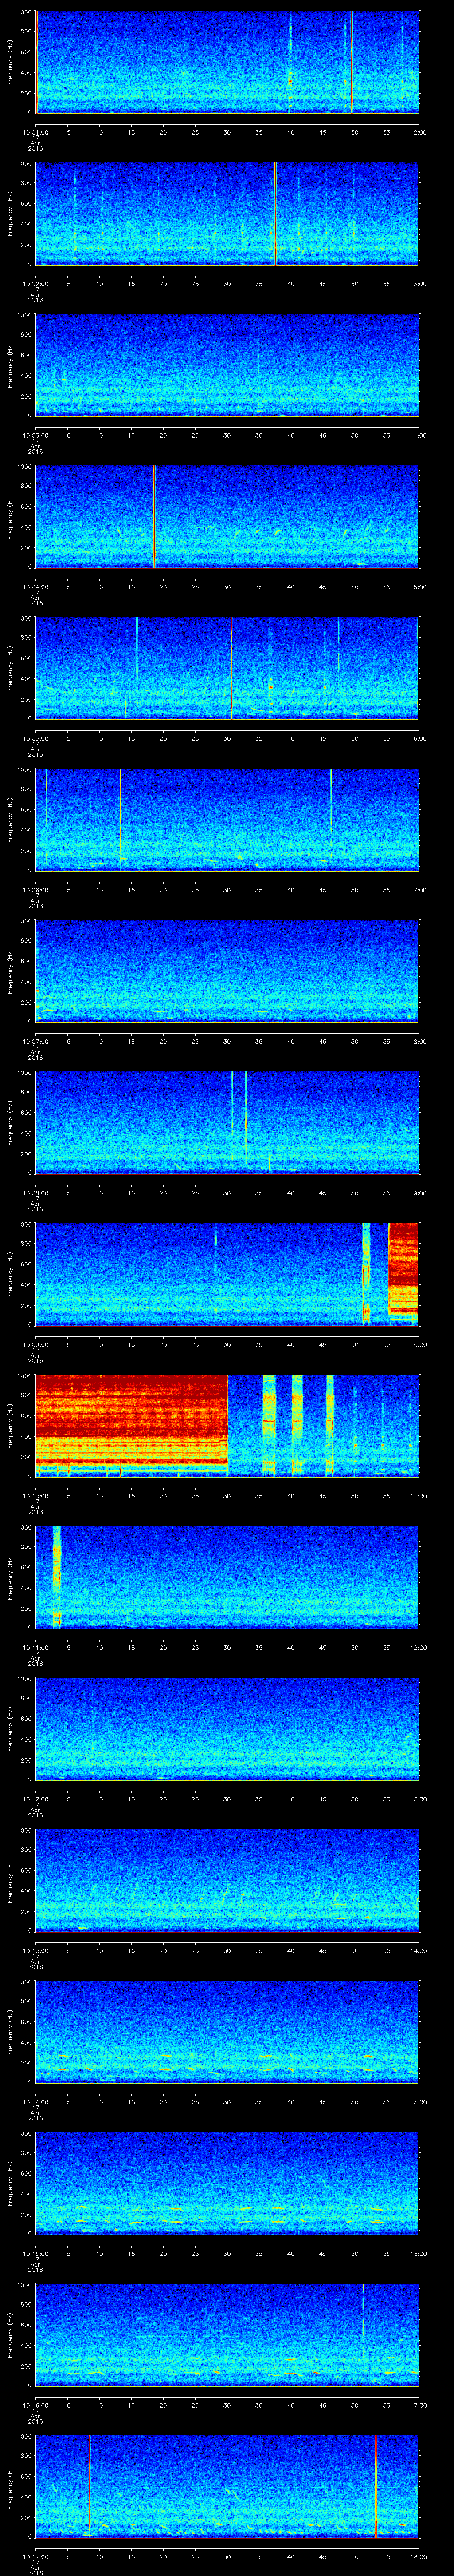Click the vertical line near 46 s in 10:06:00 panel
Screen dimensions: 454x2576
[330, 800]
